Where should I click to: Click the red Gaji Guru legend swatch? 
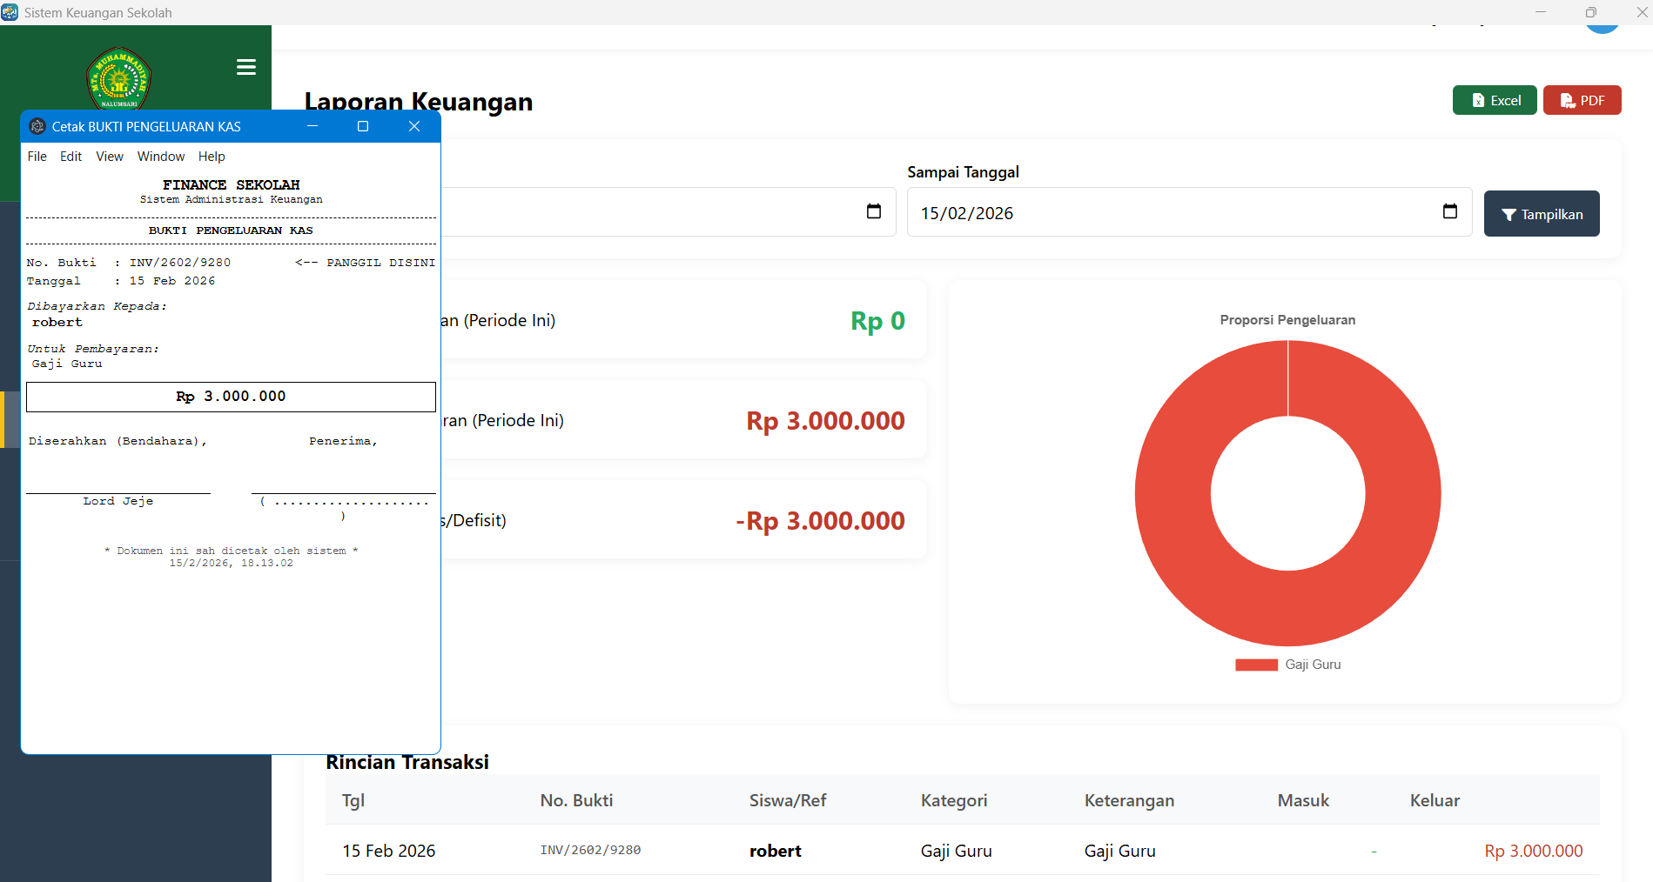pos(1256,664)
